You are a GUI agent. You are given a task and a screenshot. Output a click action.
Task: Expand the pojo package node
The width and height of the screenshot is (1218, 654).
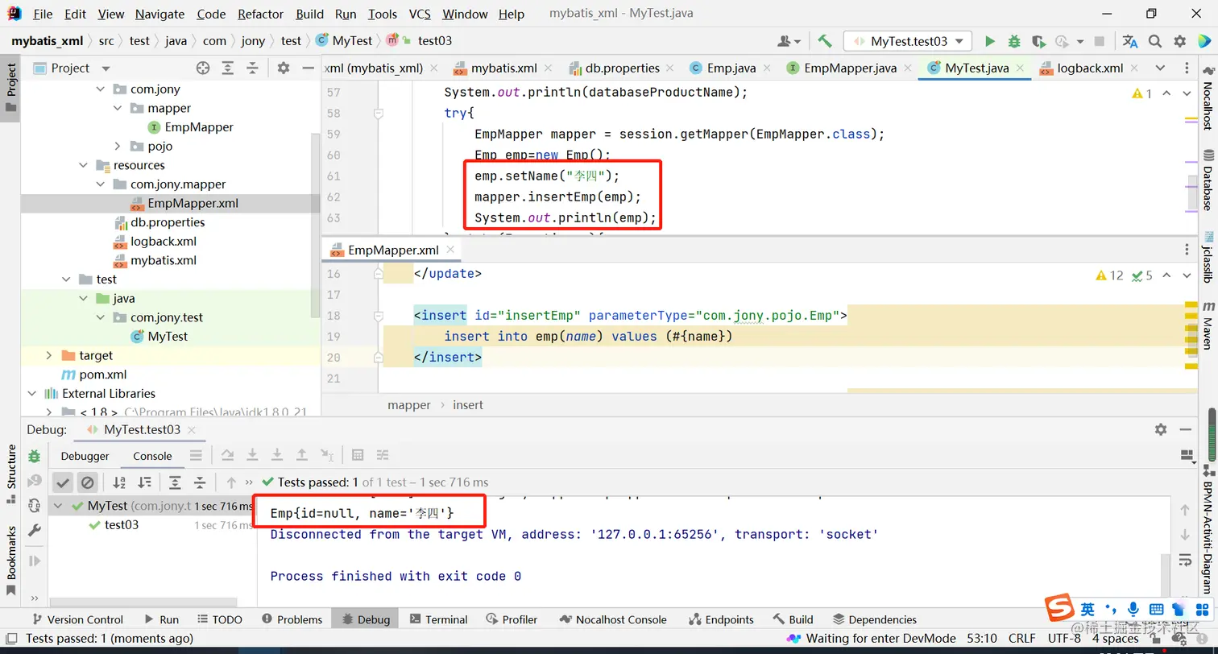118,146
